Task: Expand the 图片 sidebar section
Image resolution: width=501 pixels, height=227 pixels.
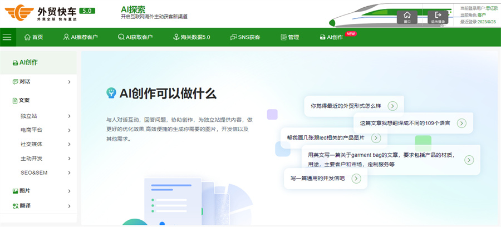Action: 69,191
